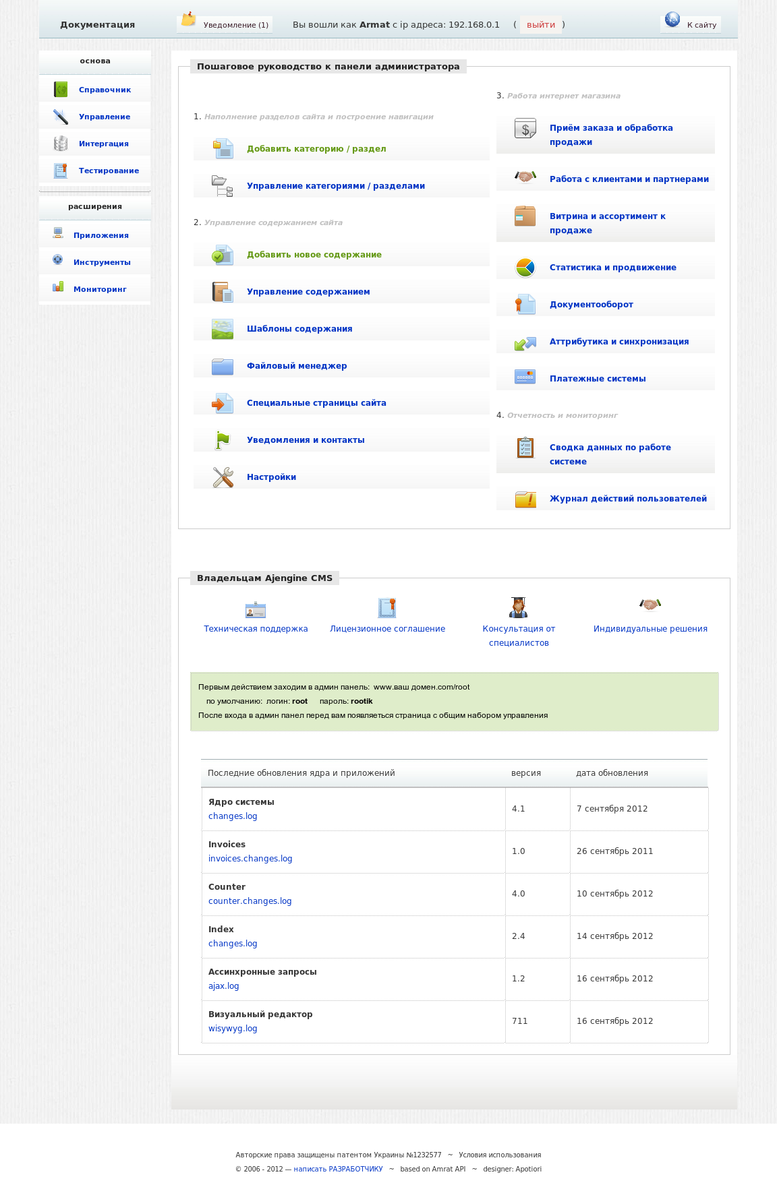
Task: Open changes.log under Index
Action: pyautogui.click(x=233, y=944)
